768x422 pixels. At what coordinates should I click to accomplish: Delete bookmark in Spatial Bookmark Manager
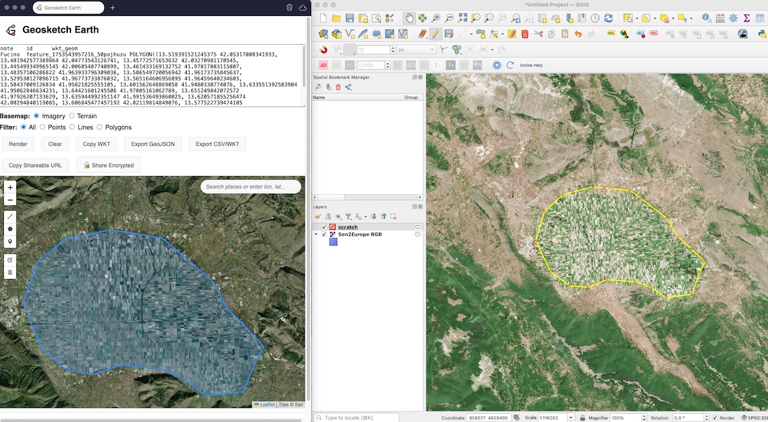click(x=339, y=87)
